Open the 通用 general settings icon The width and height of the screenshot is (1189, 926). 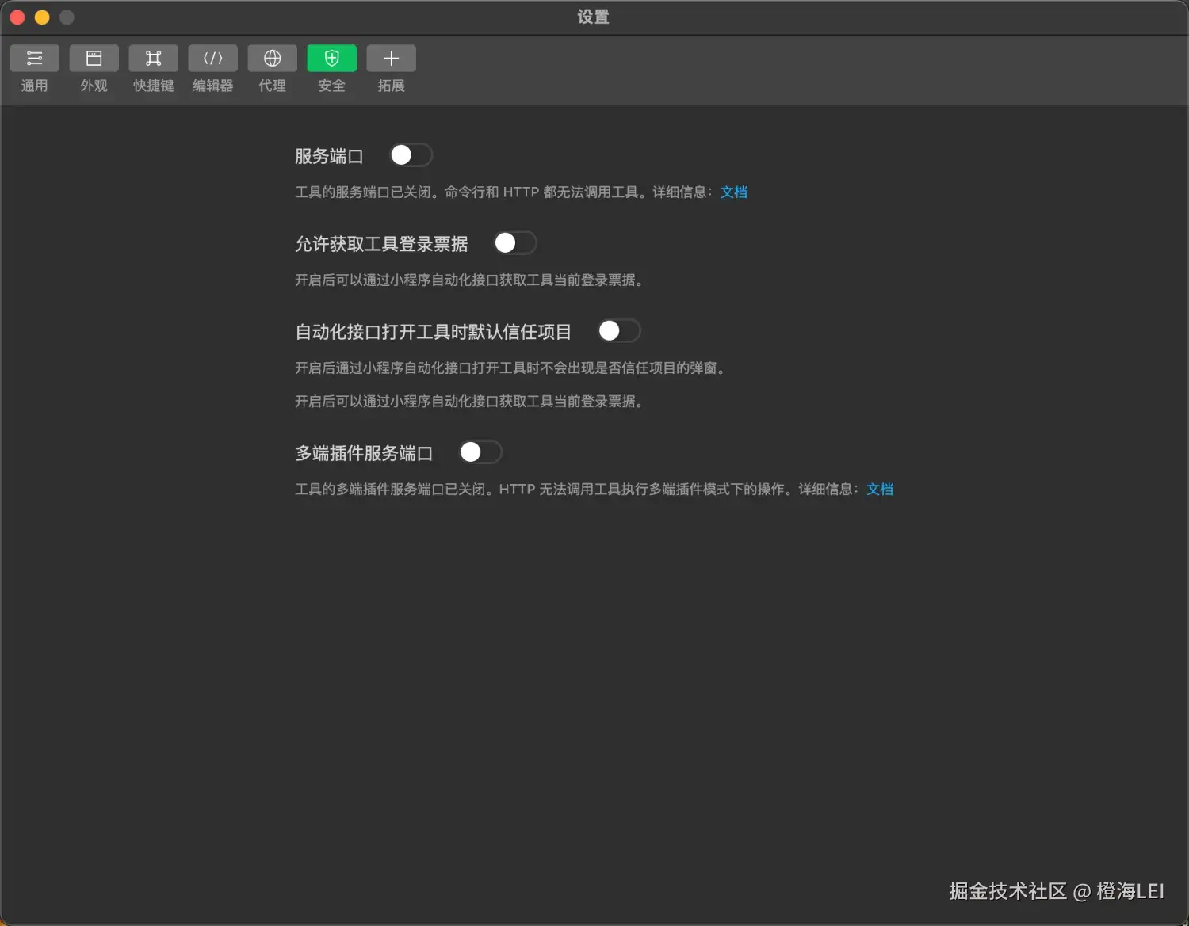(x=34, y=59)
